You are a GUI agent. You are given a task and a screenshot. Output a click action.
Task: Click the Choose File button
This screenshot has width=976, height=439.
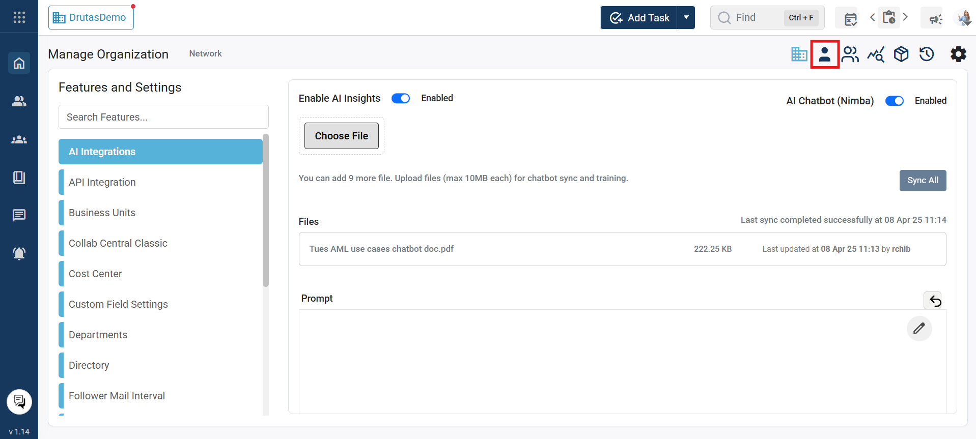point(341,136)
